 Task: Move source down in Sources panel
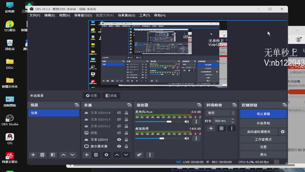(126, 155)
